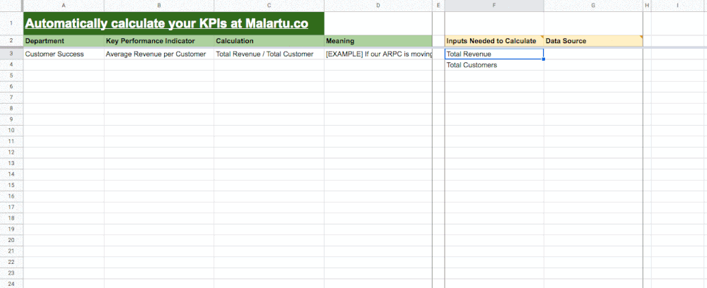Select the Calculation header cell

point(269,41)
